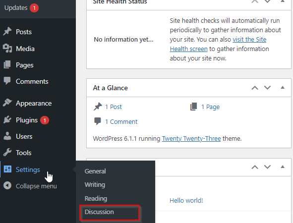This screenshot has height=223, width=293.
Task: Open the Appearance menu
Action: point(34,103)
